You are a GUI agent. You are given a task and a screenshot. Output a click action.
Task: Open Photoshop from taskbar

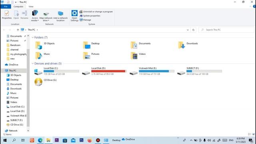click(81, 140)
